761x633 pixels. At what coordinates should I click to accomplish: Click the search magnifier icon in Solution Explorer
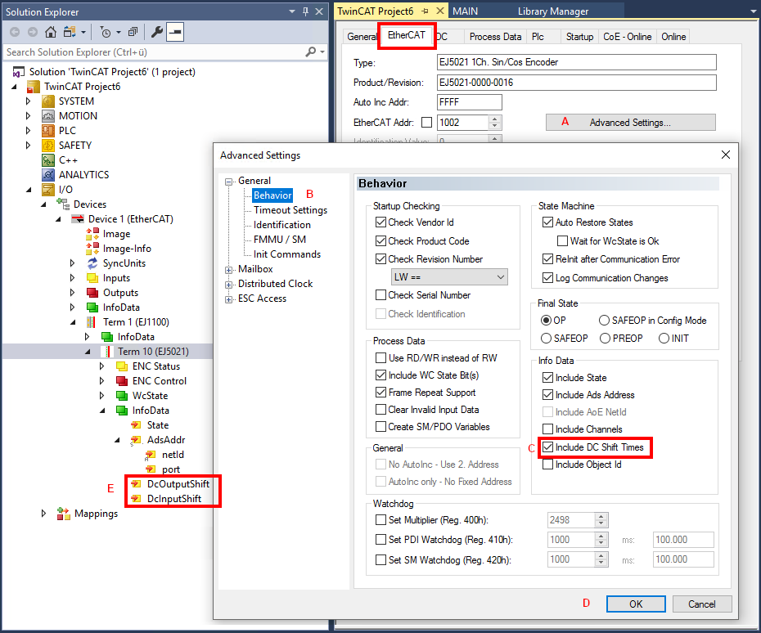pos(311,52)
